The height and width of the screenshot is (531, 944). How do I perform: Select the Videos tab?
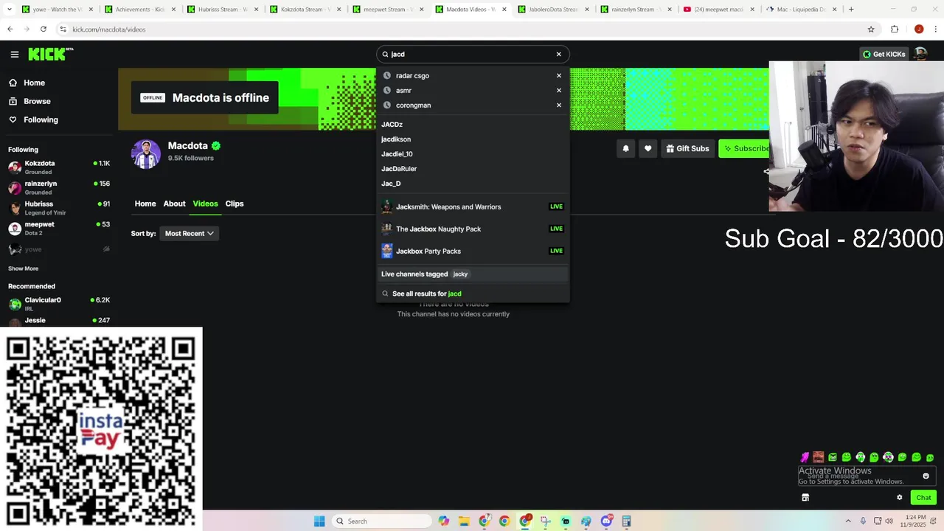[x=205, y=204]
